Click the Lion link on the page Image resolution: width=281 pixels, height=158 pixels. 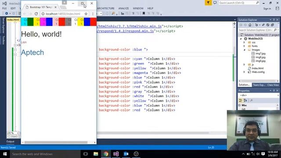(x=24, y=42)
